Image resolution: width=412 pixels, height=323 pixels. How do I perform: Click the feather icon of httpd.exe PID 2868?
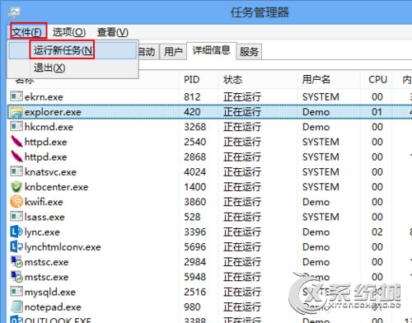pyautogui.click(x=16, y=157)
